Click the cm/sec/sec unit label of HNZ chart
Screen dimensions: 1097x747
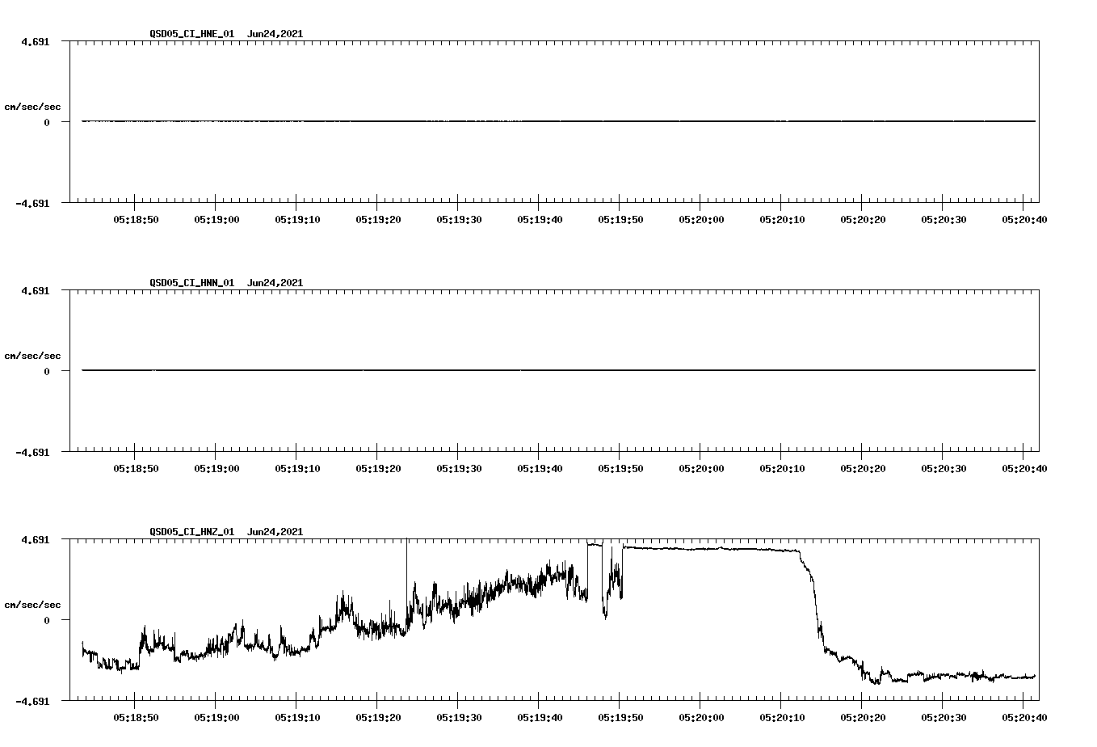pos(32,605)
